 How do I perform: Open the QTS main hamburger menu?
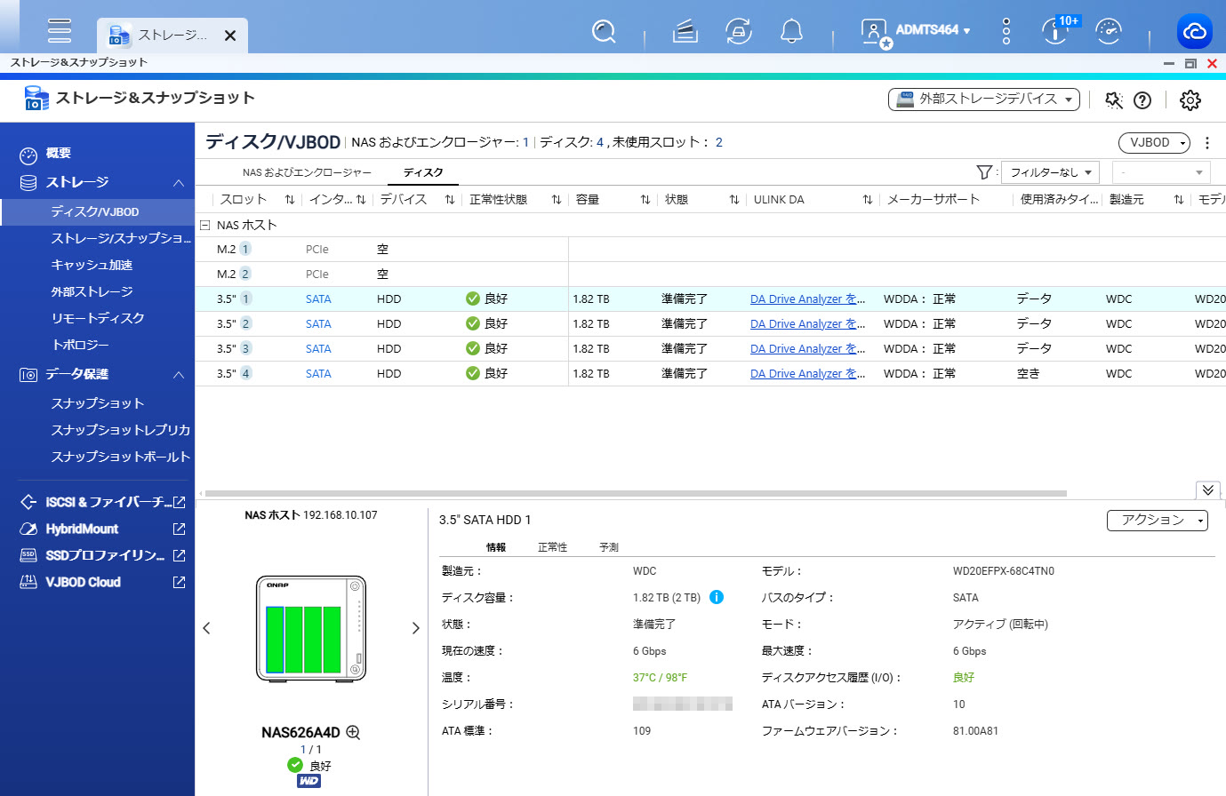(x=60, y=29)
